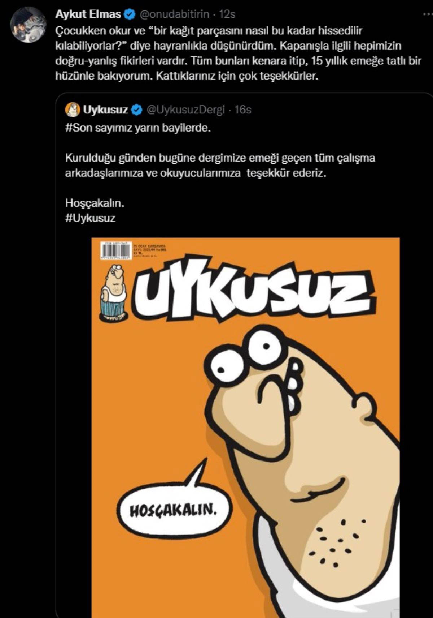Screen dimensions: 433x618
Task: Open the 16s timestamp on quoted tweet
Action: click(243, 110)
